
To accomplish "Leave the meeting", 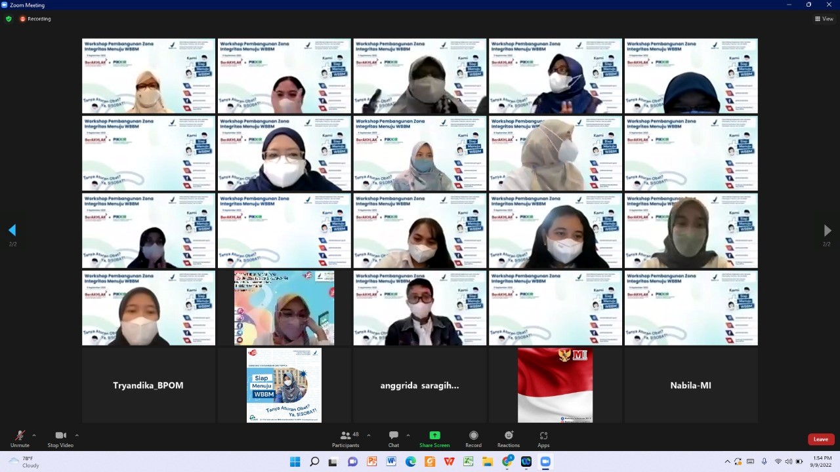I will 820,439.
